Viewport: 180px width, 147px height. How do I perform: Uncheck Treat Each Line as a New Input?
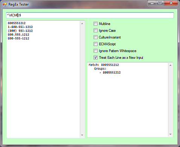coord(95,58)
